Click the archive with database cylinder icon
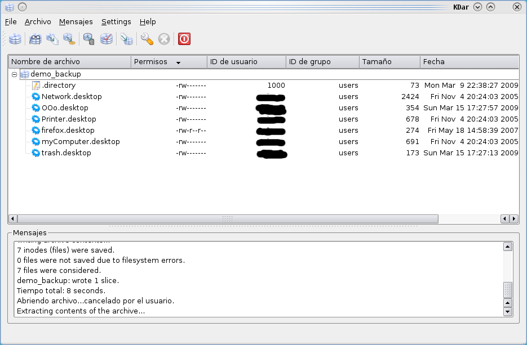Screen dimensions: 527x345 [x=88, y=39]
